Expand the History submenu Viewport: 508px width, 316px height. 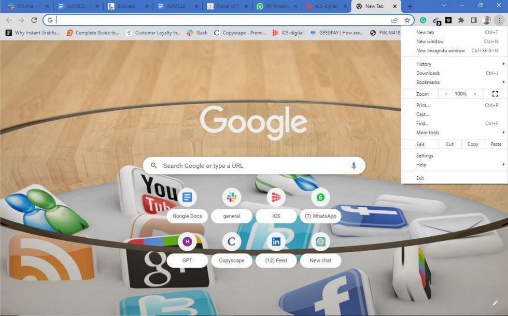pos(454,64)
